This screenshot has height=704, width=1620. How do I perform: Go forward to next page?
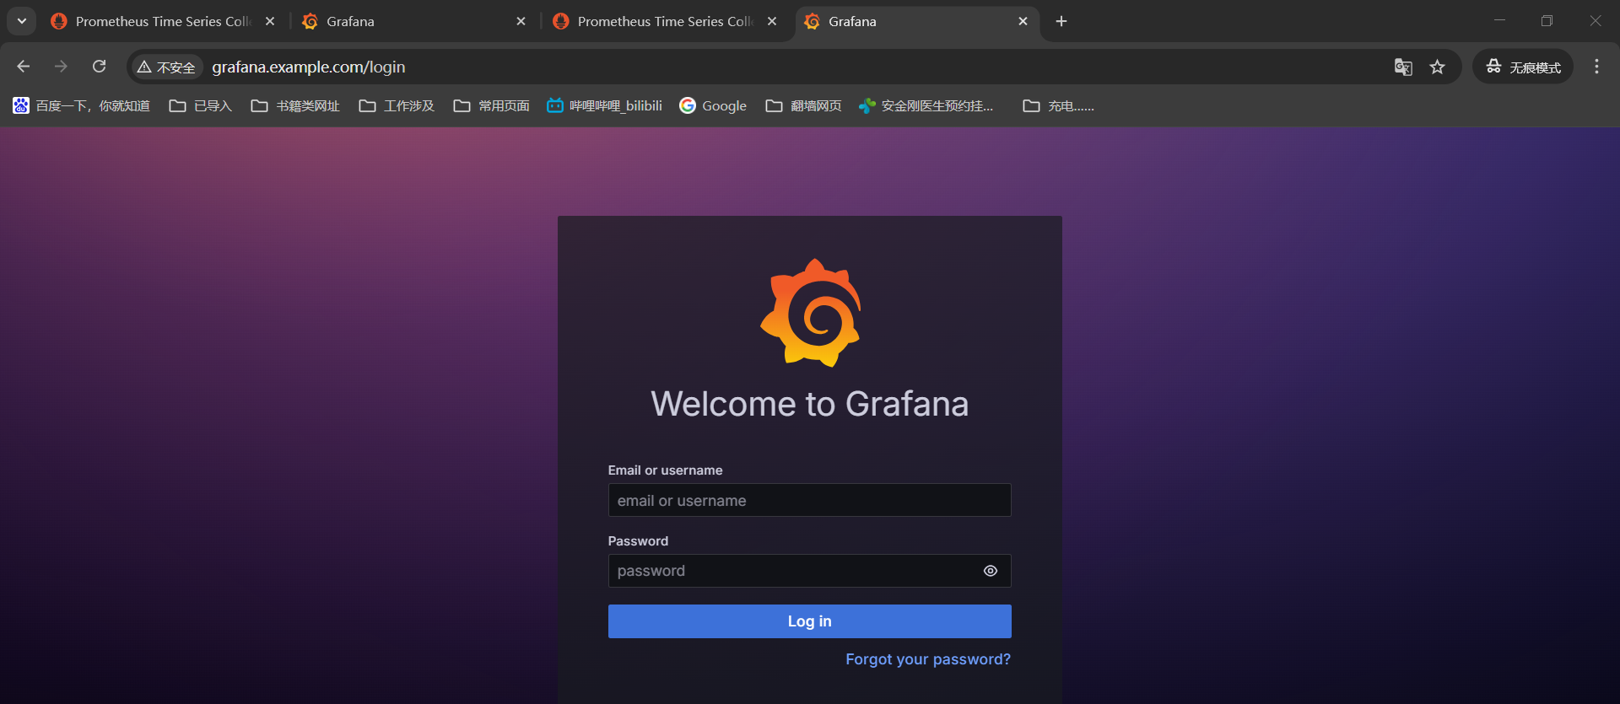pyautogui.click(x=61, y=67)
